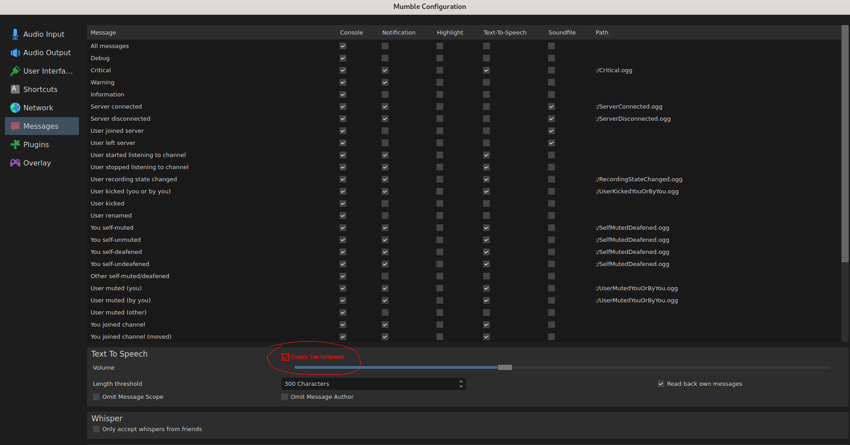Viewport: 850px width, 445px height.
Task: Click the Console column header
Action: pos(351,32)
